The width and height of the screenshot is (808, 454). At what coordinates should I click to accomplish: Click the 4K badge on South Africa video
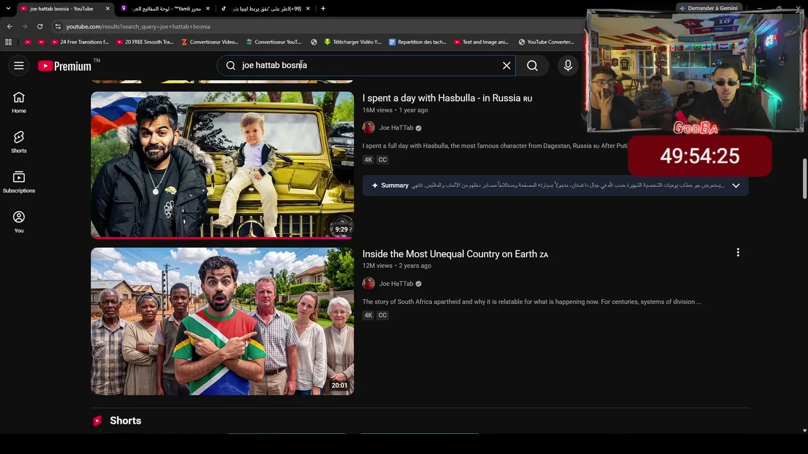point(369,315)
